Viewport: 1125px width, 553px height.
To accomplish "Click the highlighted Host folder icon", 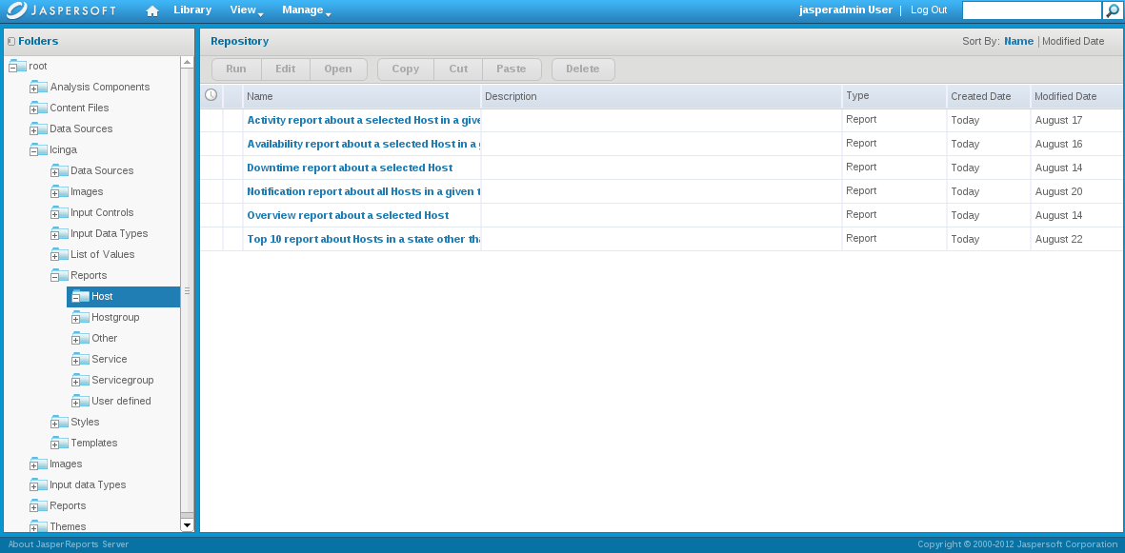I will click(82, 296).
